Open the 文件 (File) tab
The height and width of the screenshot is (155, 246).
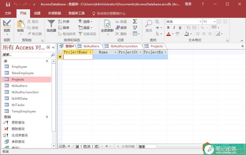[8, 13]
